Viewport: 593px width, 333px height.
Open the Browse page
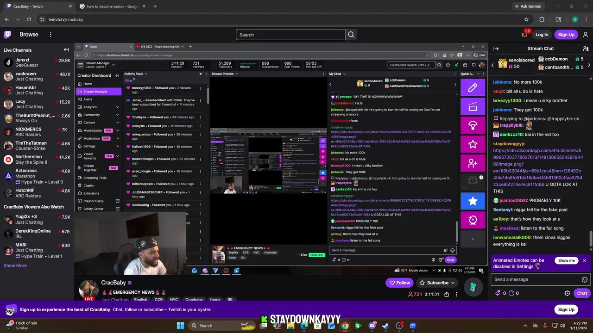coord(29,34)
